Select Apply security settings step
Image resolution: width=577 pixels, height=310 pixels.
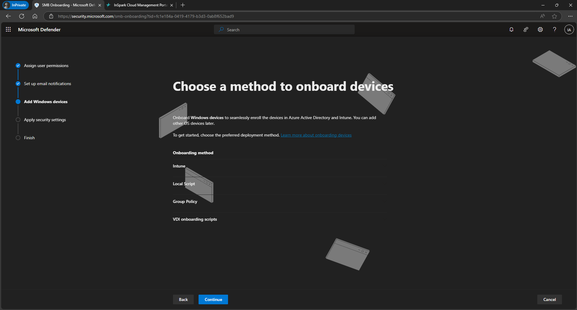(45, 120)
